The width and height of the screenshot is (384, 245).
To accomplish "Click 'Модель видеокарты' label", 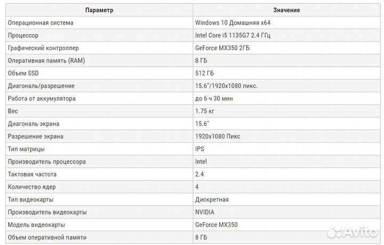I will point(36,225).
